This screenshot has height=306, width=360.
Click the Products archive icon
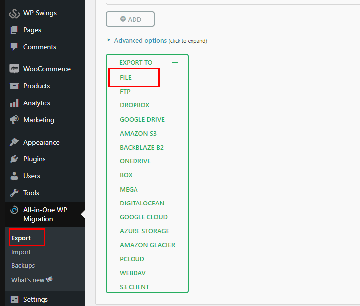point(14,86)
